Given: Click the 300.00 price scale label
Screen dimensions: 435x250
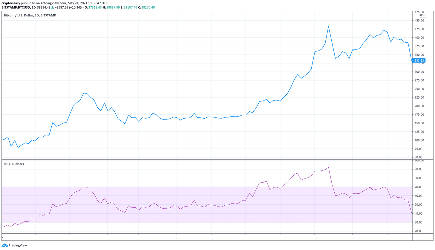Looking at the screenshot, I should [x=419, y=72].
